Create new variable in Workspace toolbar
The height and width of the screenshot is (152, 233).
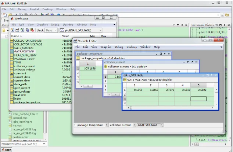[12, 30]
